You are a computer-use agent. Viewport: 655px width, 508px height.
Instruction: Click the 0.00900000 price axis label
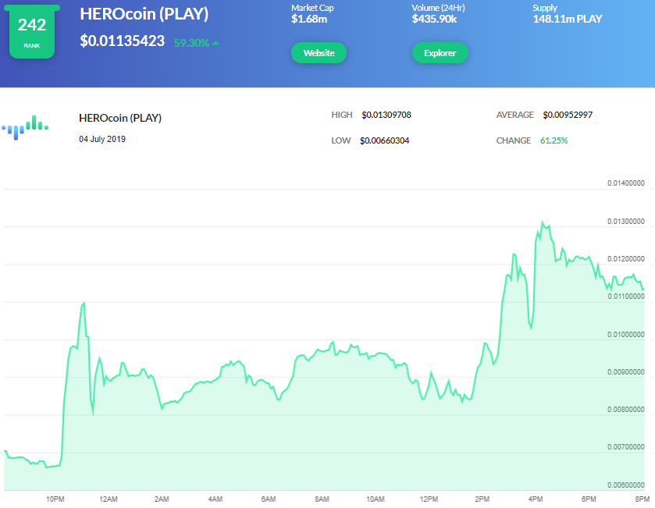coord(626,372)
